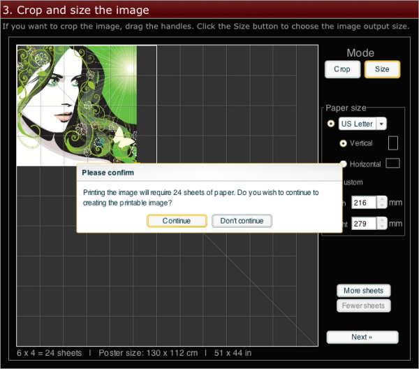419x369 pixels.
Task: Choose Horizontal orientation radio button
Action: (343, 164)
